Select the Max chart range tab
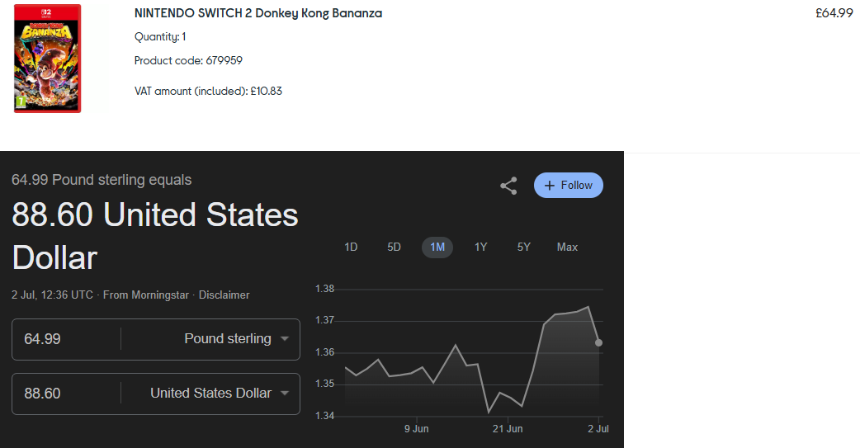Image resolution: width=860 pixels, height=448 pixels. click(567, 248)
